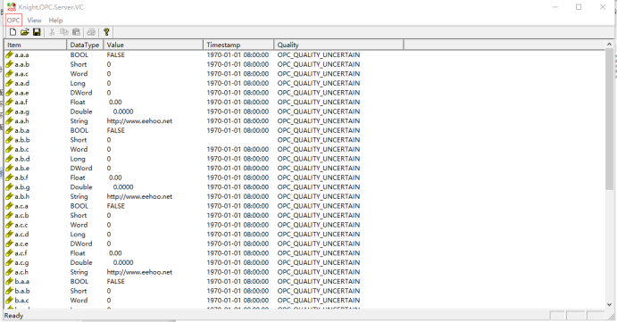The image size is (617, 322).
Task: Sort by the Item column header
Action: coord(36,45)
